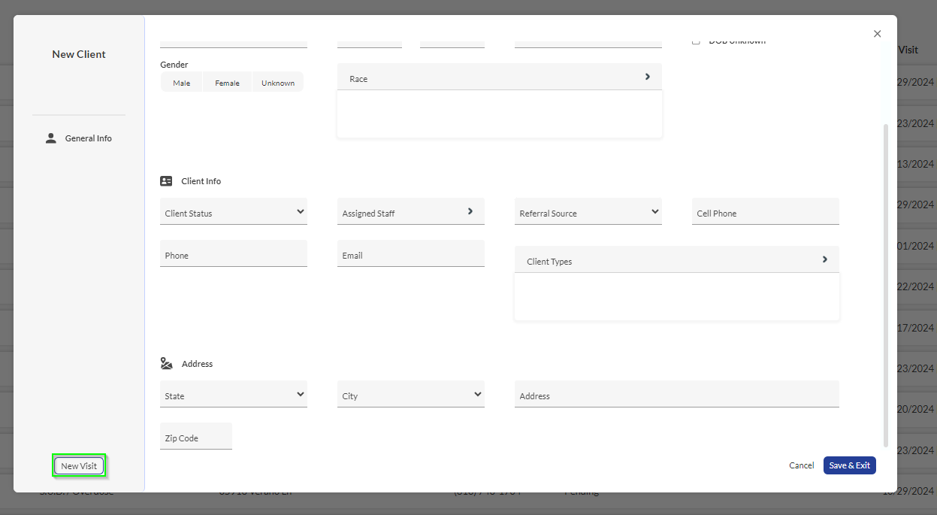Screen dimensions: 937x515
Task: Open the Client Status dropdown
Action: tap(234, 213)
